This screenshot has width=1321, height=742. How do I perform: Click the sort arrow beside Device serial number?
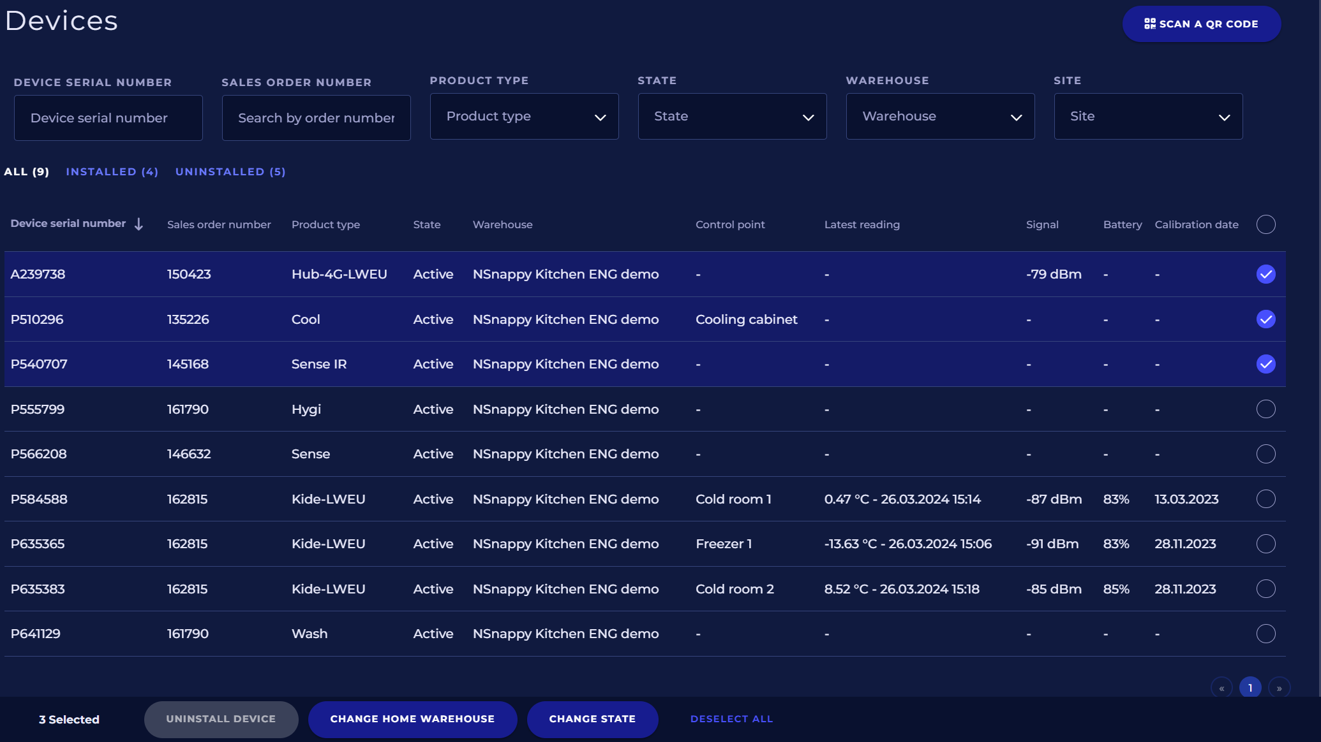138,224
